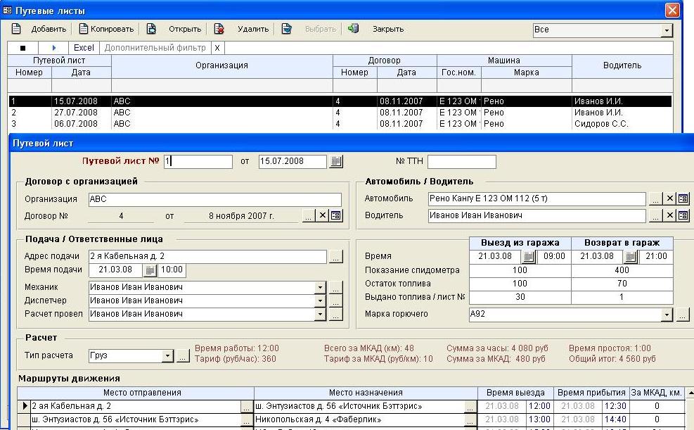The height and width of the screenshot is (430, 694).
Task: Click the Открыть document icon
Action: [151, 30]
